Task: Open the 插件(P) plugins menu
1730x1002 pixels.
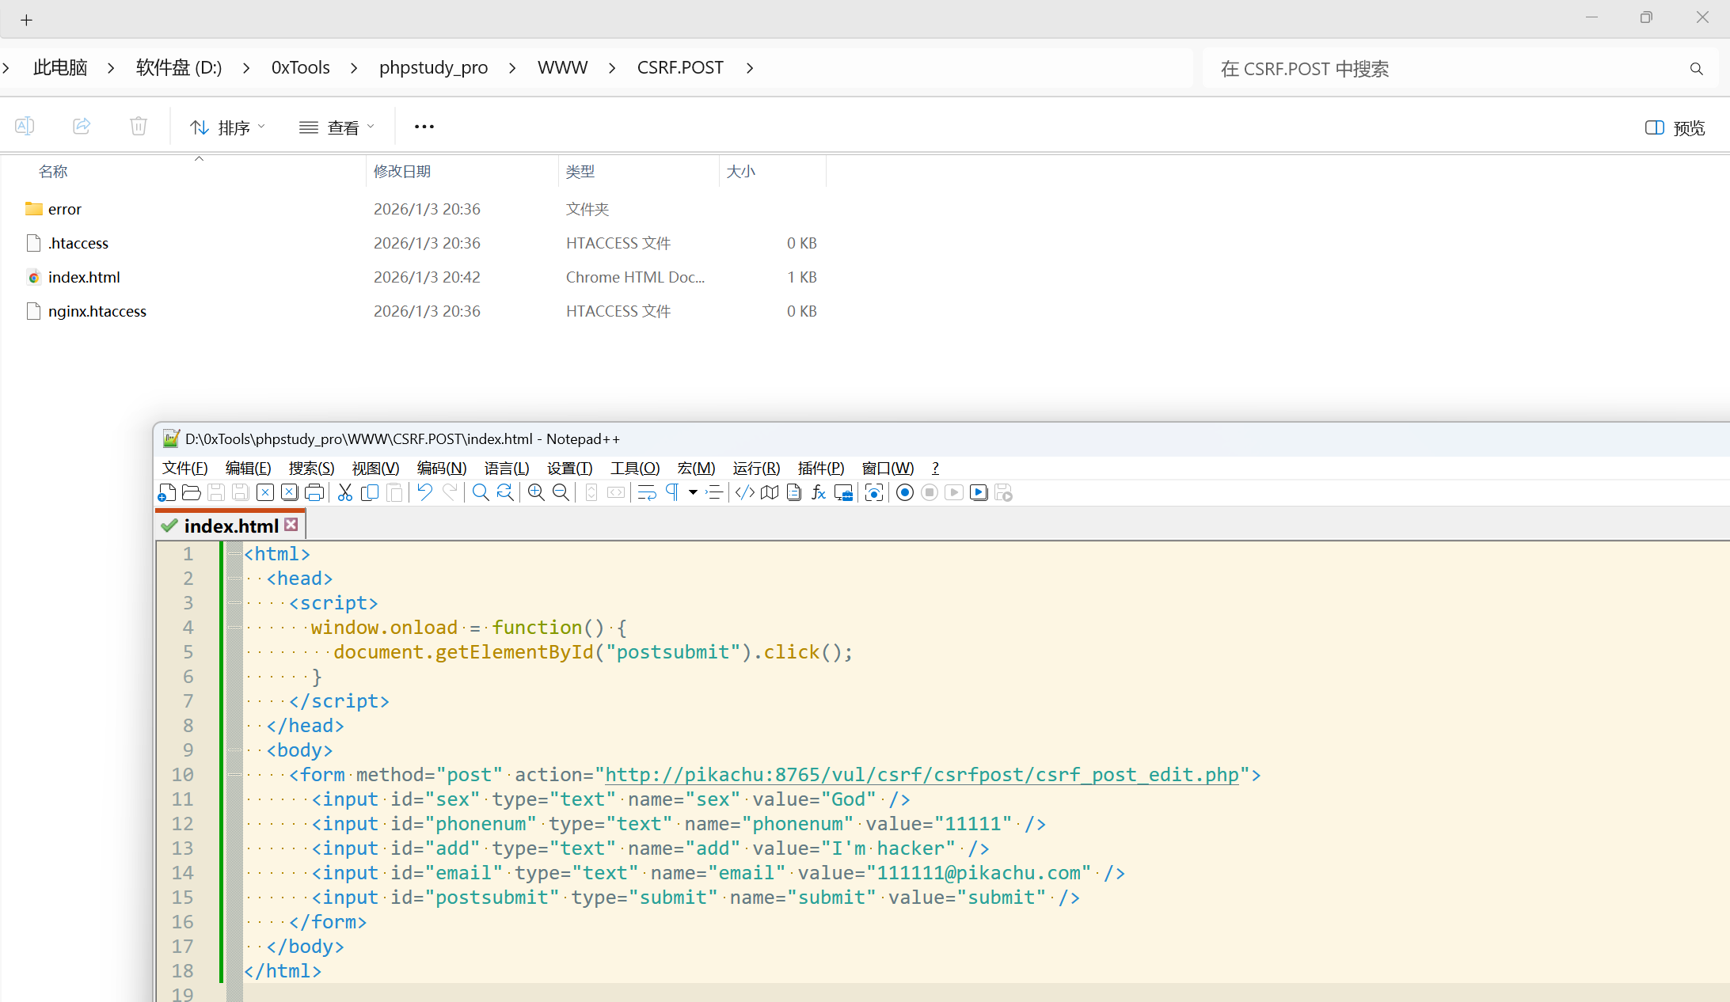Action: pos(820,468)
